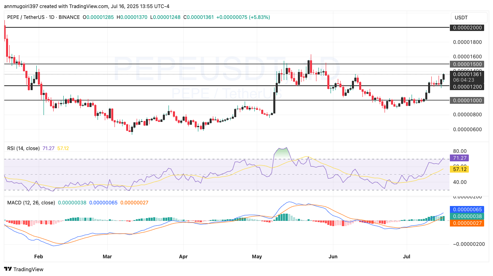Screen dimensions: 493x276
Task: Click the 0.00000600 price axis value
Action: (x=468, y=129)
